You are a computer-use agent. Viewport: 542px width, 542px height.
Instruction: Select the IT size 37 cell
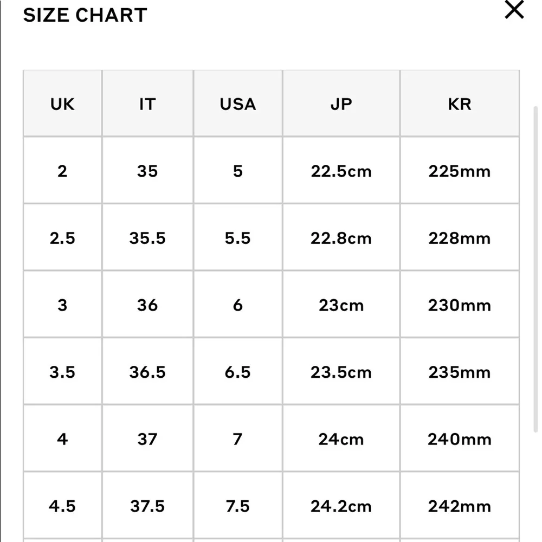[x=147, y=439]
